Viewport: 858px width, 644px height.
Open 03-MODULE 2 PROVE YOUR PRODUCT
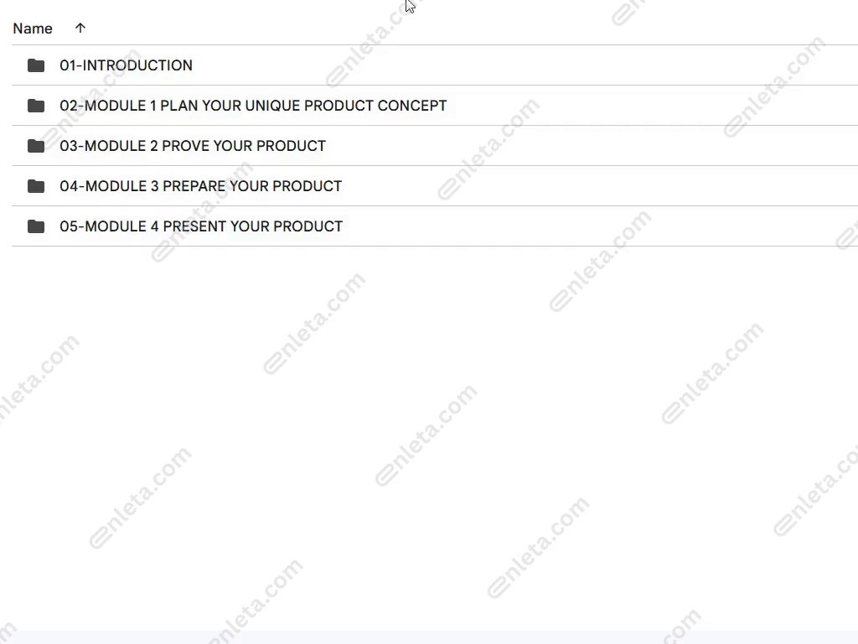[193, 146]
